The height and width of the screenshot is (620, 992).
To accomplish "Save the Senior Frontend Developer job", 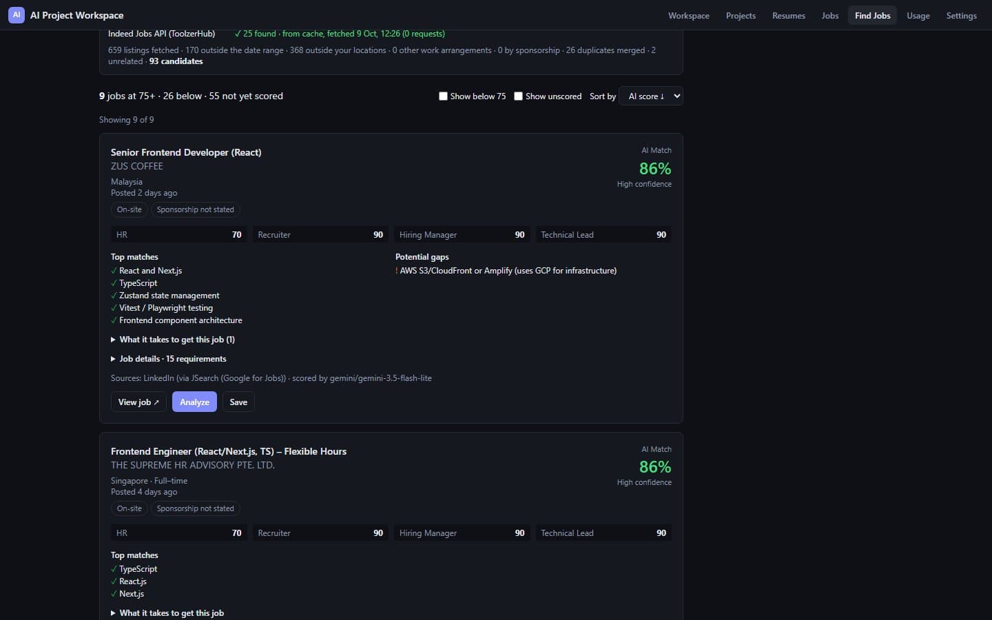I will 238,402.
